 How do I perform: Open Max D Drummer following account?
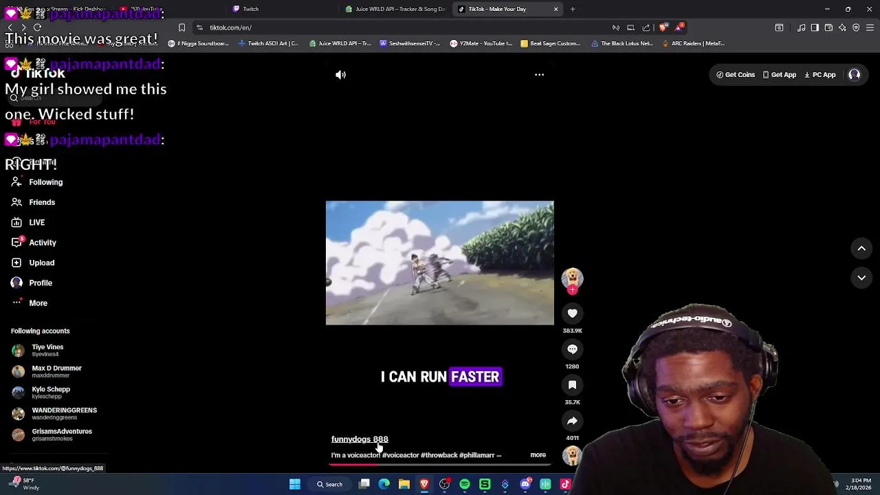click(47, 371)
